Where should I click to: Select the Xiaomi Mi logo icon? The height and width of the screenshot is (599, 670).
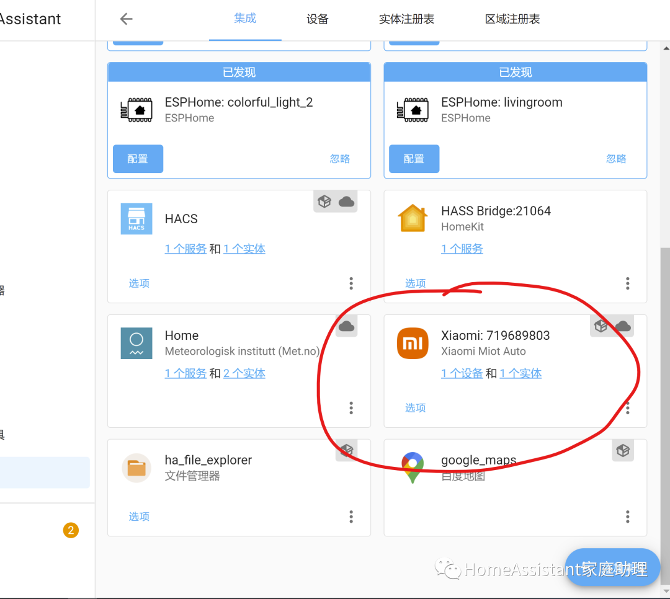[413, 343]
